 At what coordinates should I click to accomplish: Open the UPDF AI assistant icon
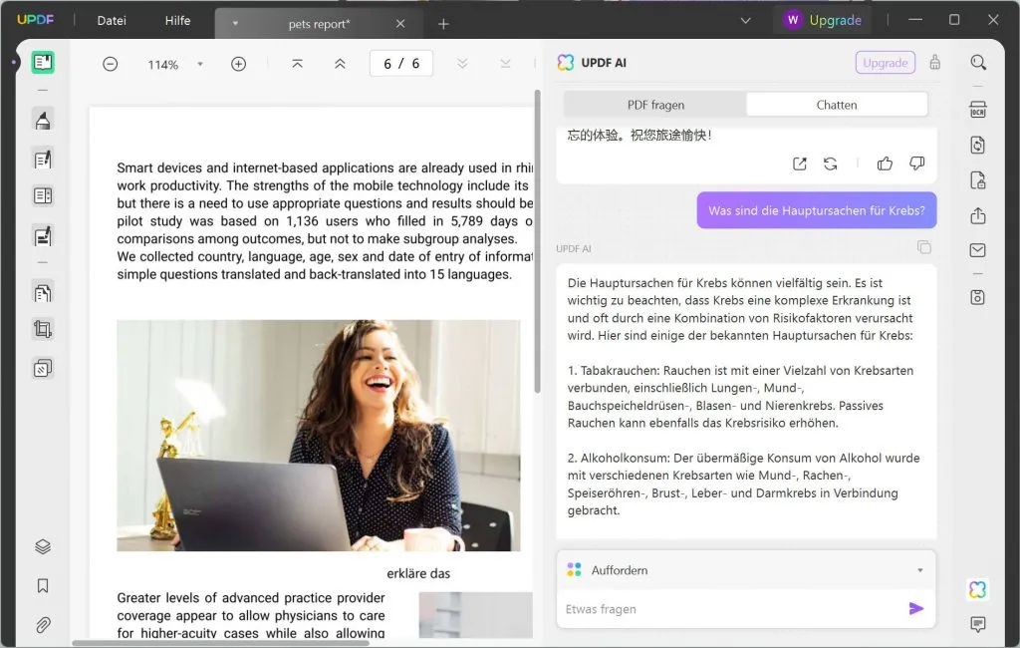[x=977, y=589]
